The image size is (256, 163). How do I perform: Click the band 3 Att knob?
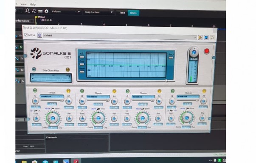159,102
